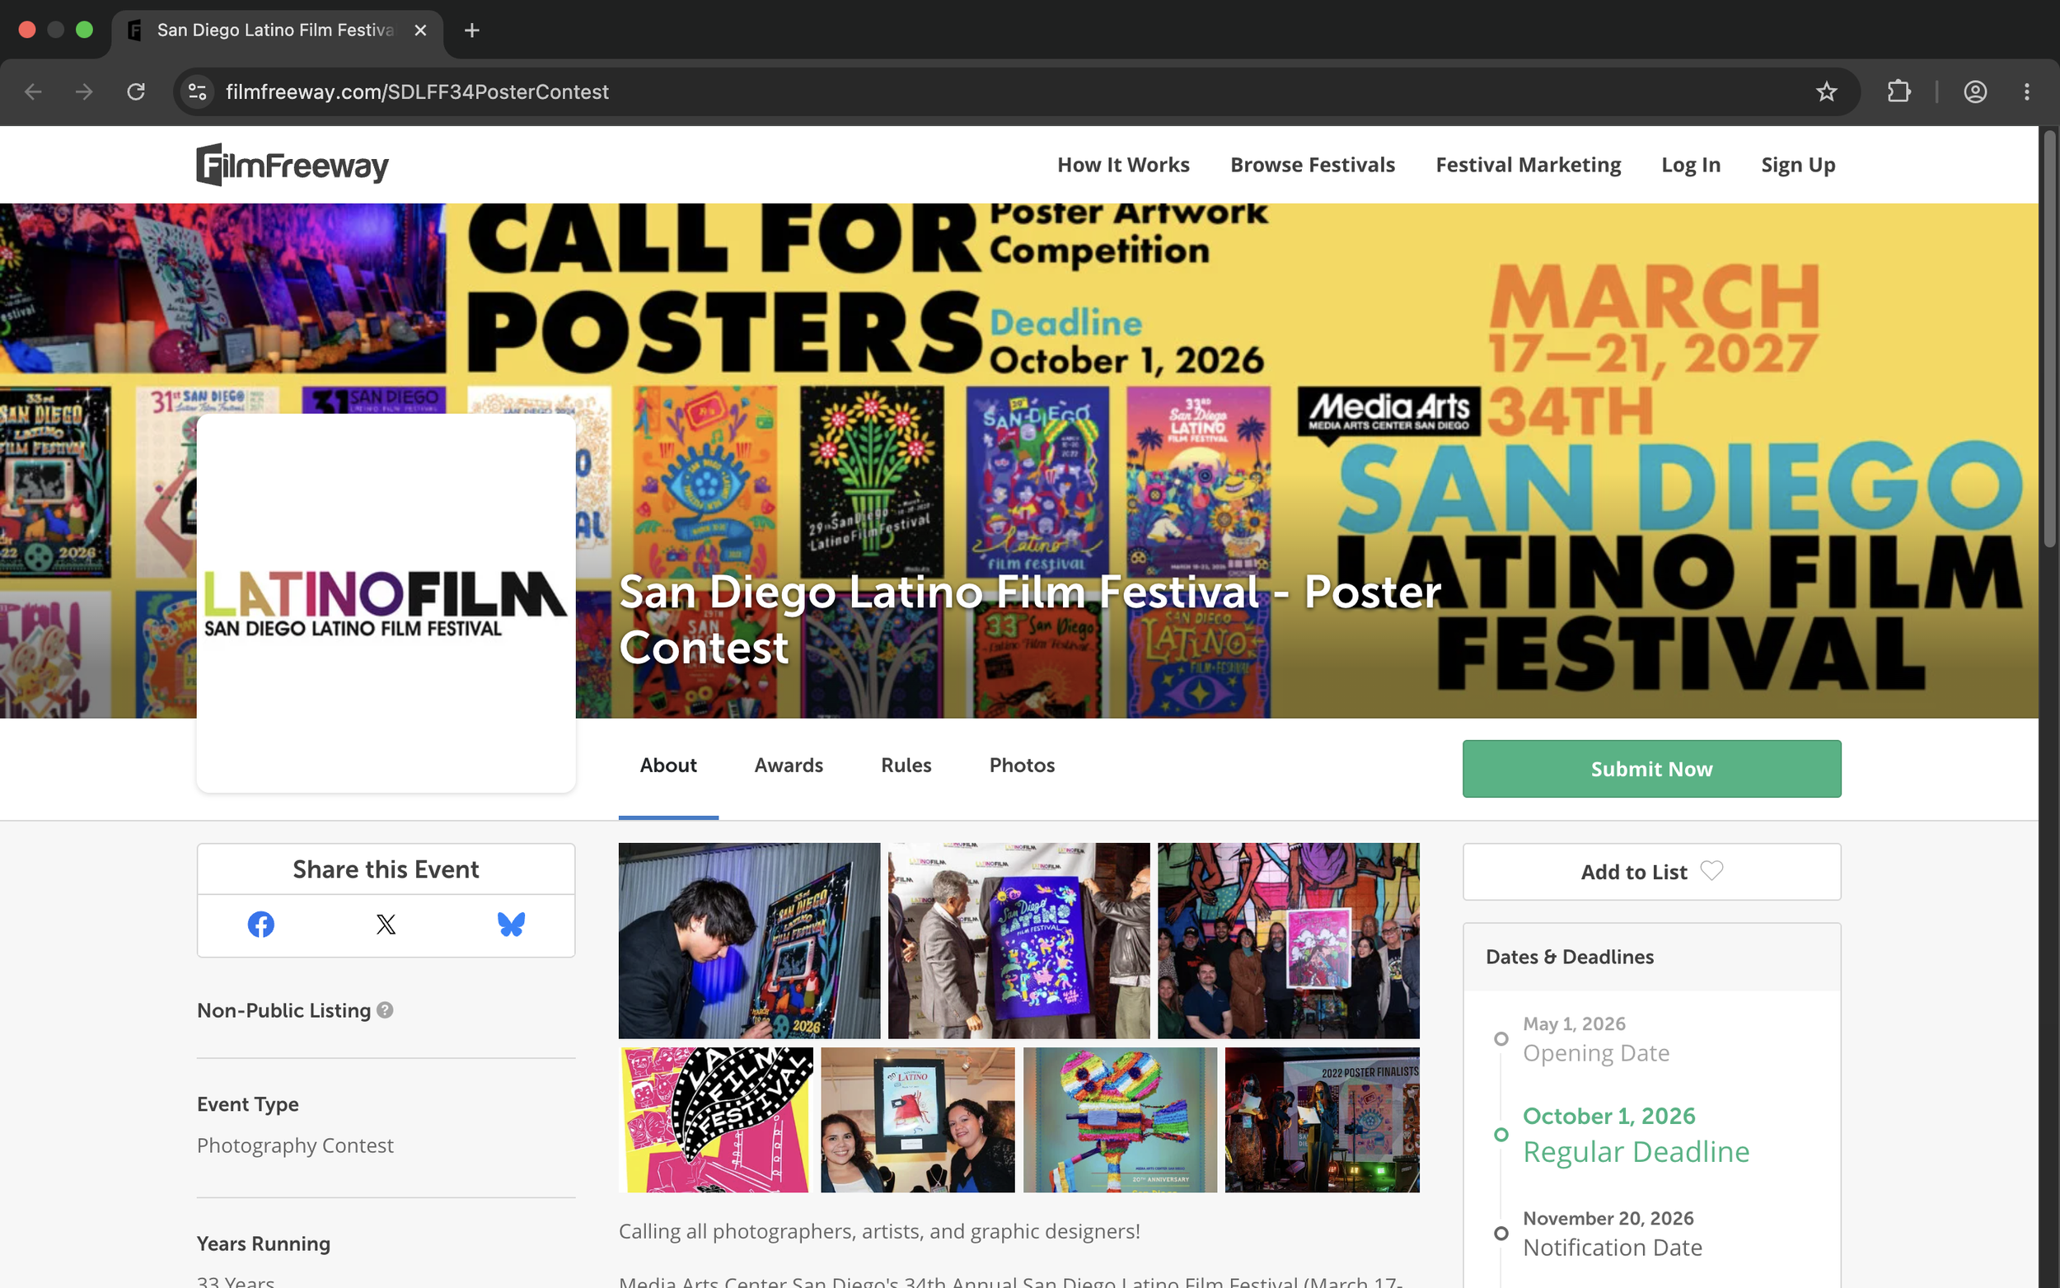This screenshot has height=1288, width=2060.
Task: Open the pink and yellow Film Festival poster thumbnail
Action: [715, 1119]
